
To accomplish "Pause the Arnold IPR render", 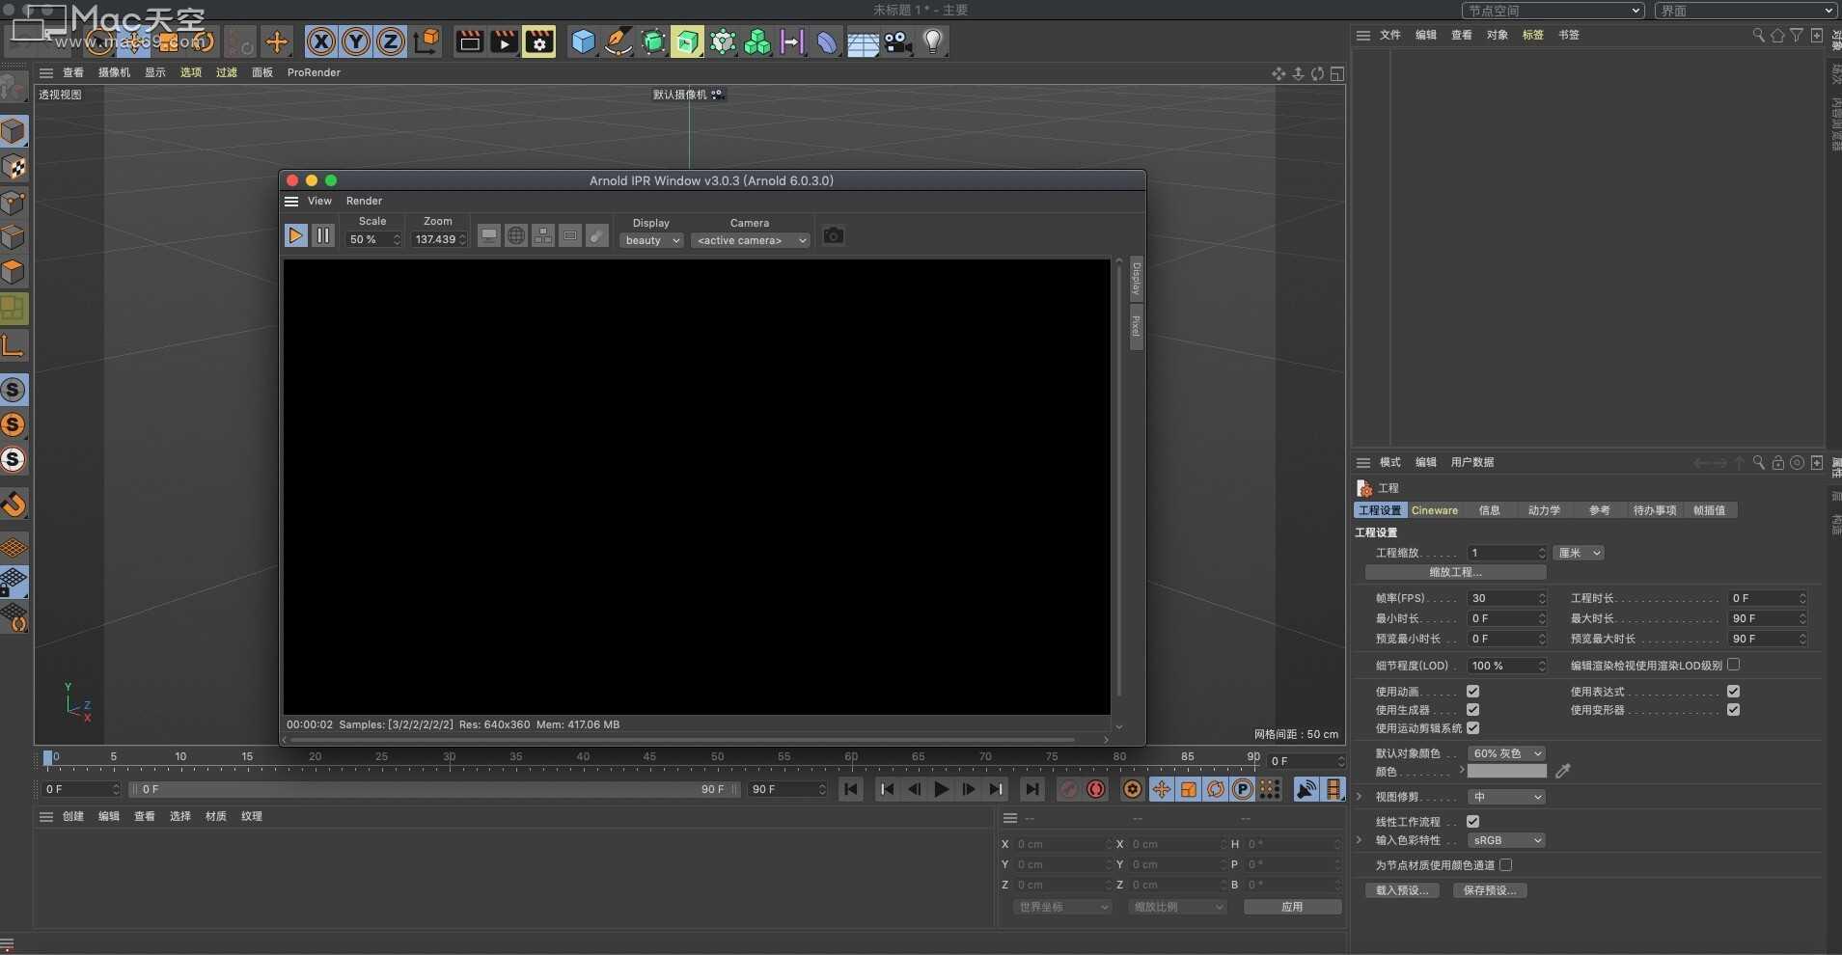I will click(x=323, y=235).
